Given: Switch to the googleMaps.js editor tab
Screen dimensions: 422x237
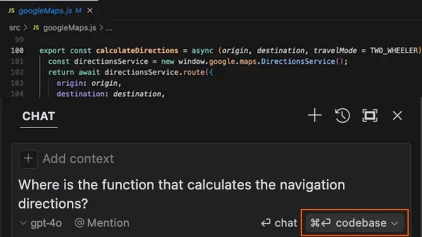Looking at the screenshot, I should 46,11.
